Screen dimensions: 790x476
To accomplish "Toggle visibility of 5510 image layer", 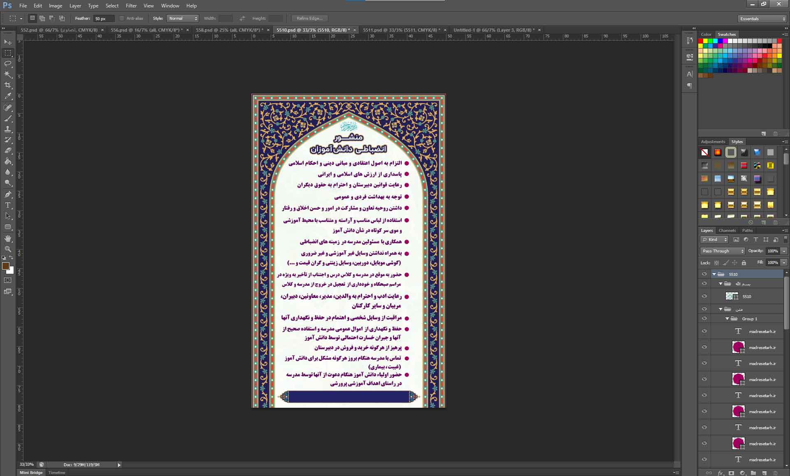I will 704,296.
